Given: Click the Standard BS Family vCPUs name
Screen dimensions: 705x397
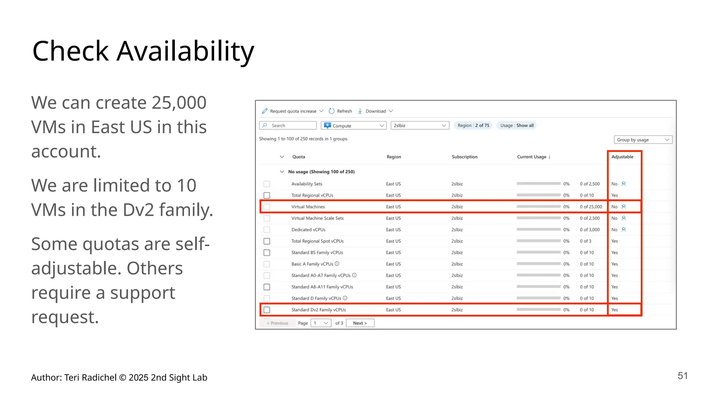Looking at the screenshot, I should point(317,253).
